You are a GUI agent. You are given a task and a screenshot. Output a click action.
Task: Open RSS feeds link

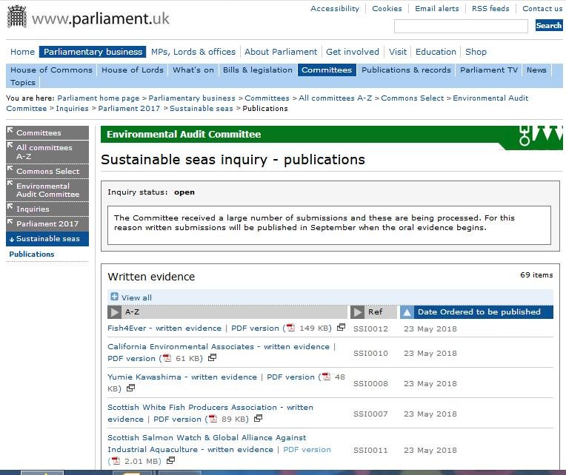[490, 9]
